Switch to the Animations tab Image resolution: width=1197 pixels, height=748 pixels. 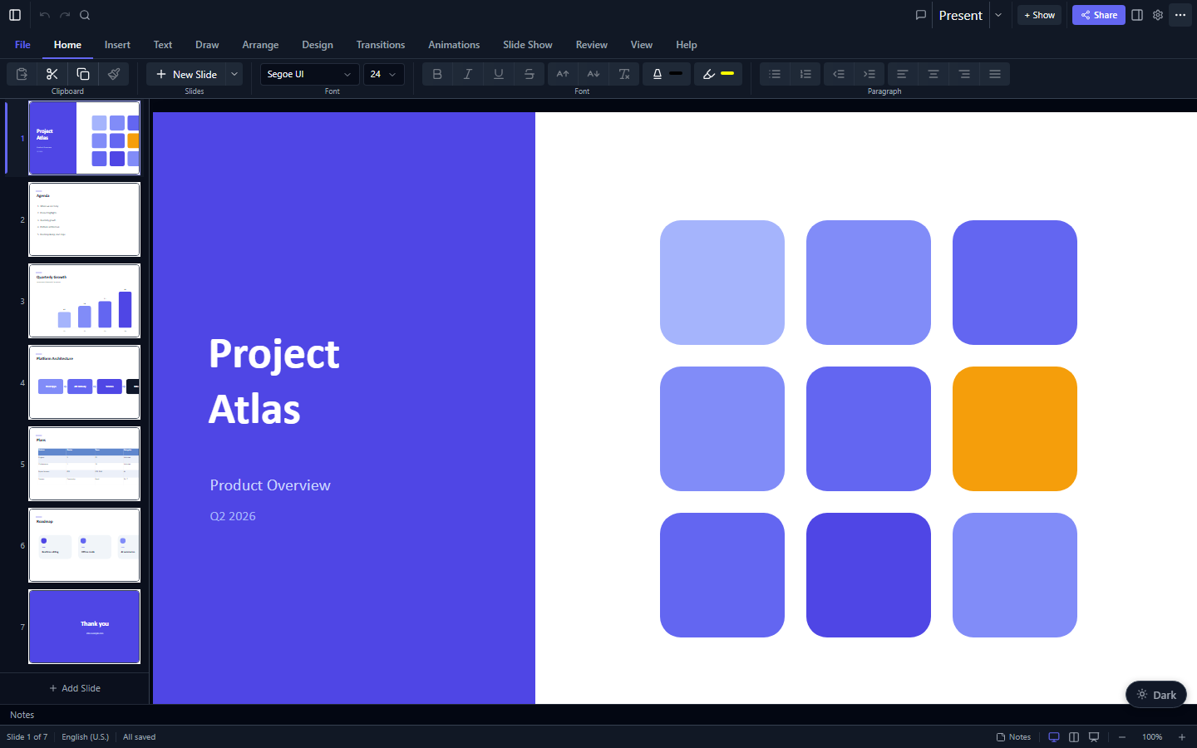click(x=454, y=45)
